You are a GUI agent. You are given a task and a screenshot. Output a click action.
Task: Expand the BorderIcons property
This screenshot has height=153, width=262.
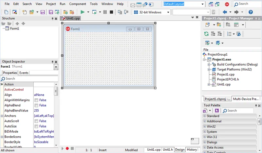(2, 137)
